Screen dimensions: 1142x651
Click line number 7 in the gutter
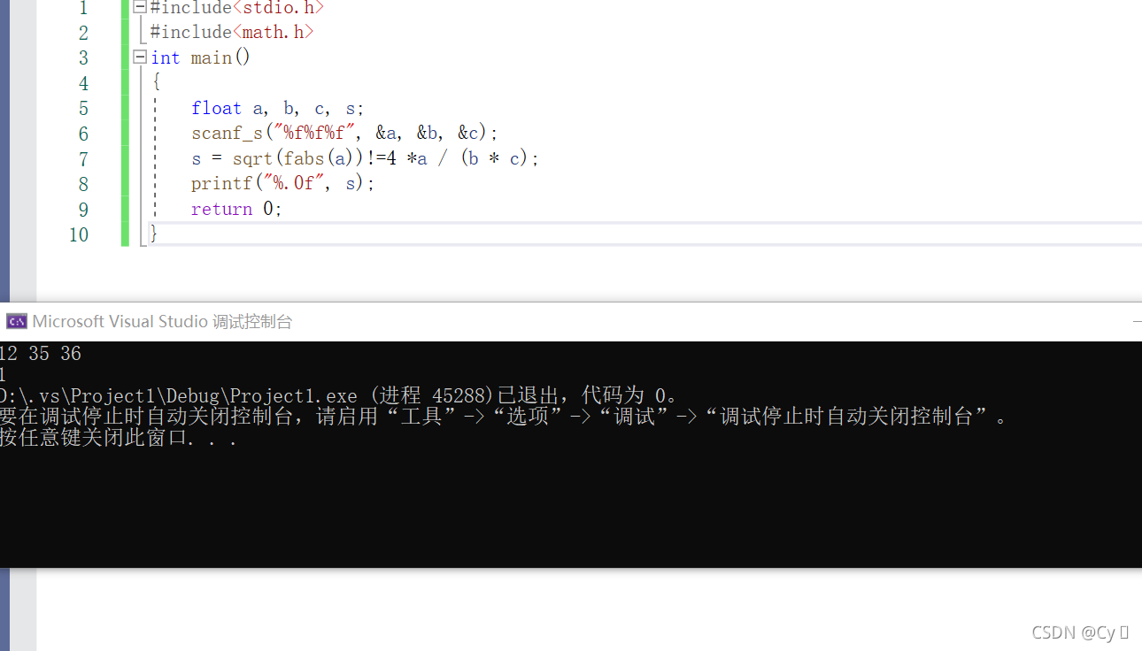coord(83,159)
